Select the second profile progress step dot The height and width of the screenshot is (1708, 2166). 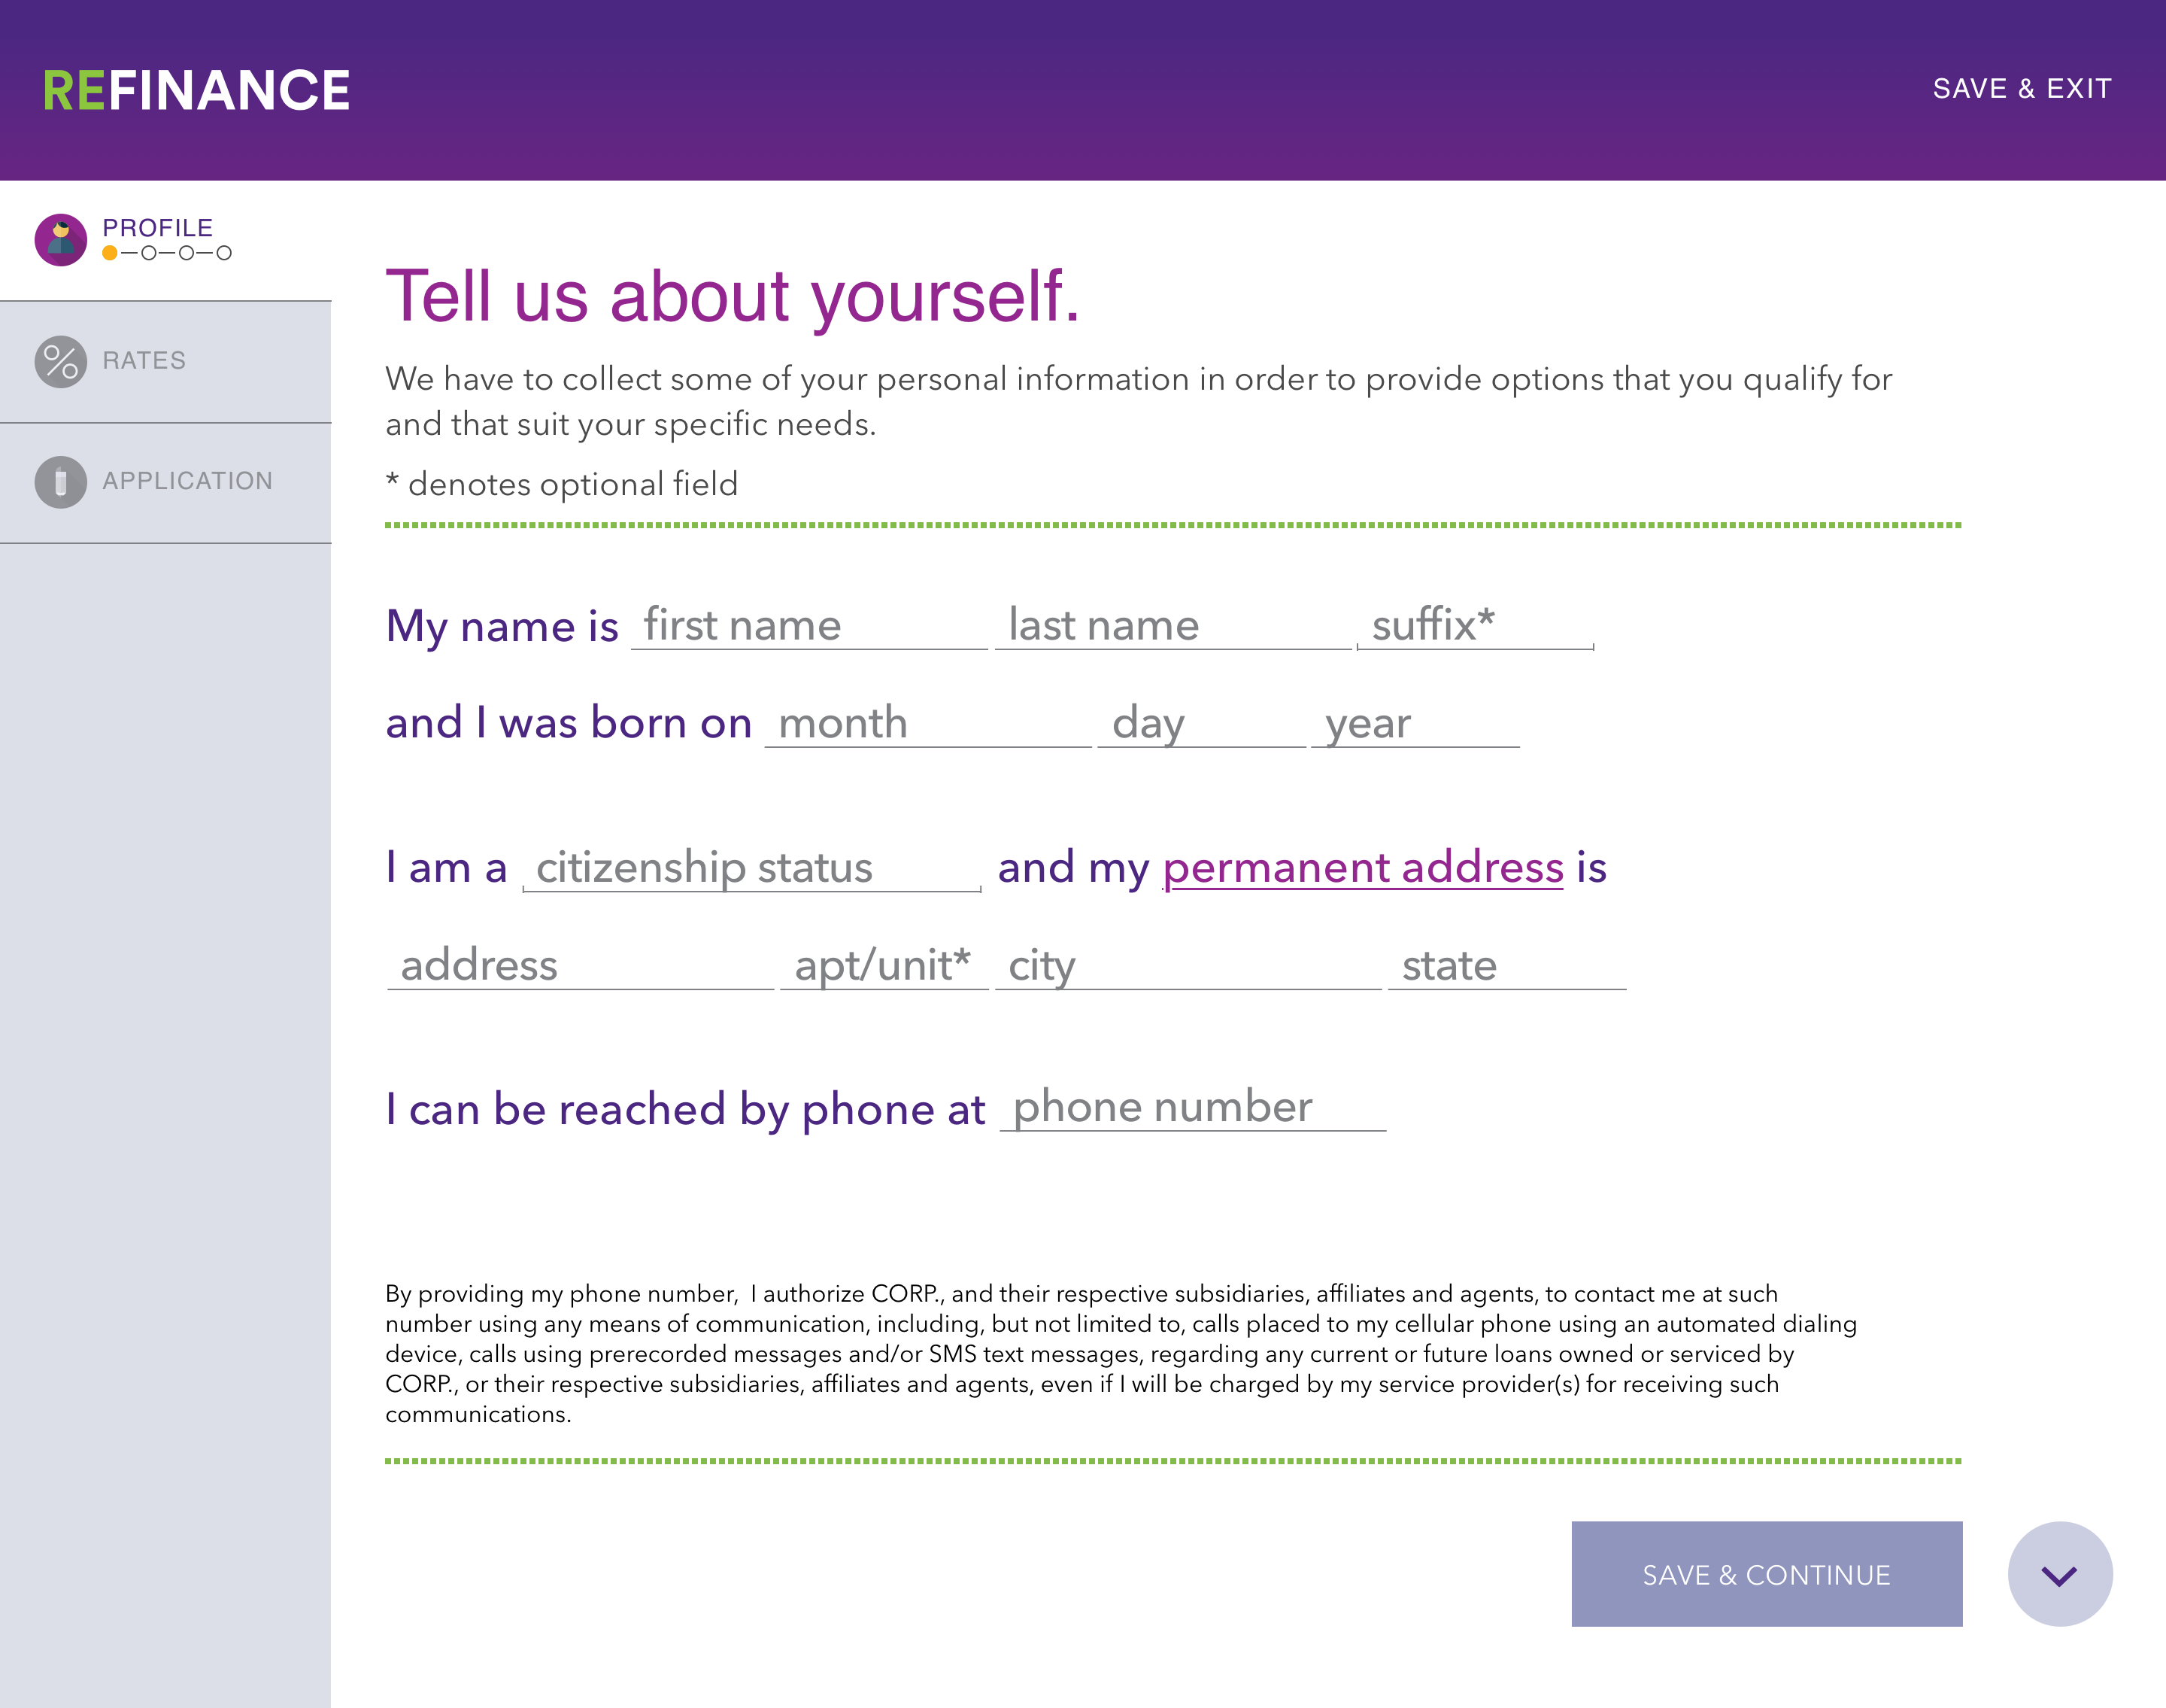point(149,253)
